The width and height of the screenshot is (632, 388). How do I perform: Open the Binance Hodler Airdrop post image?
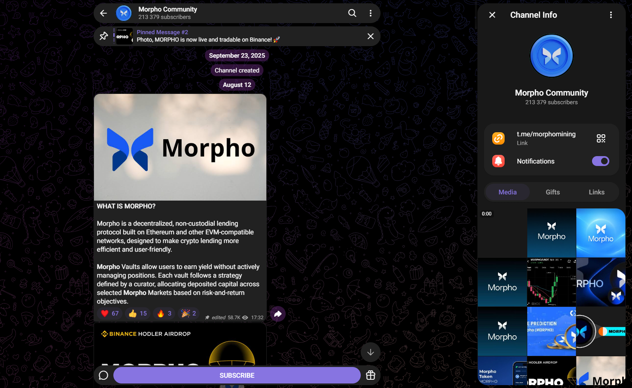tap(180, 344)
